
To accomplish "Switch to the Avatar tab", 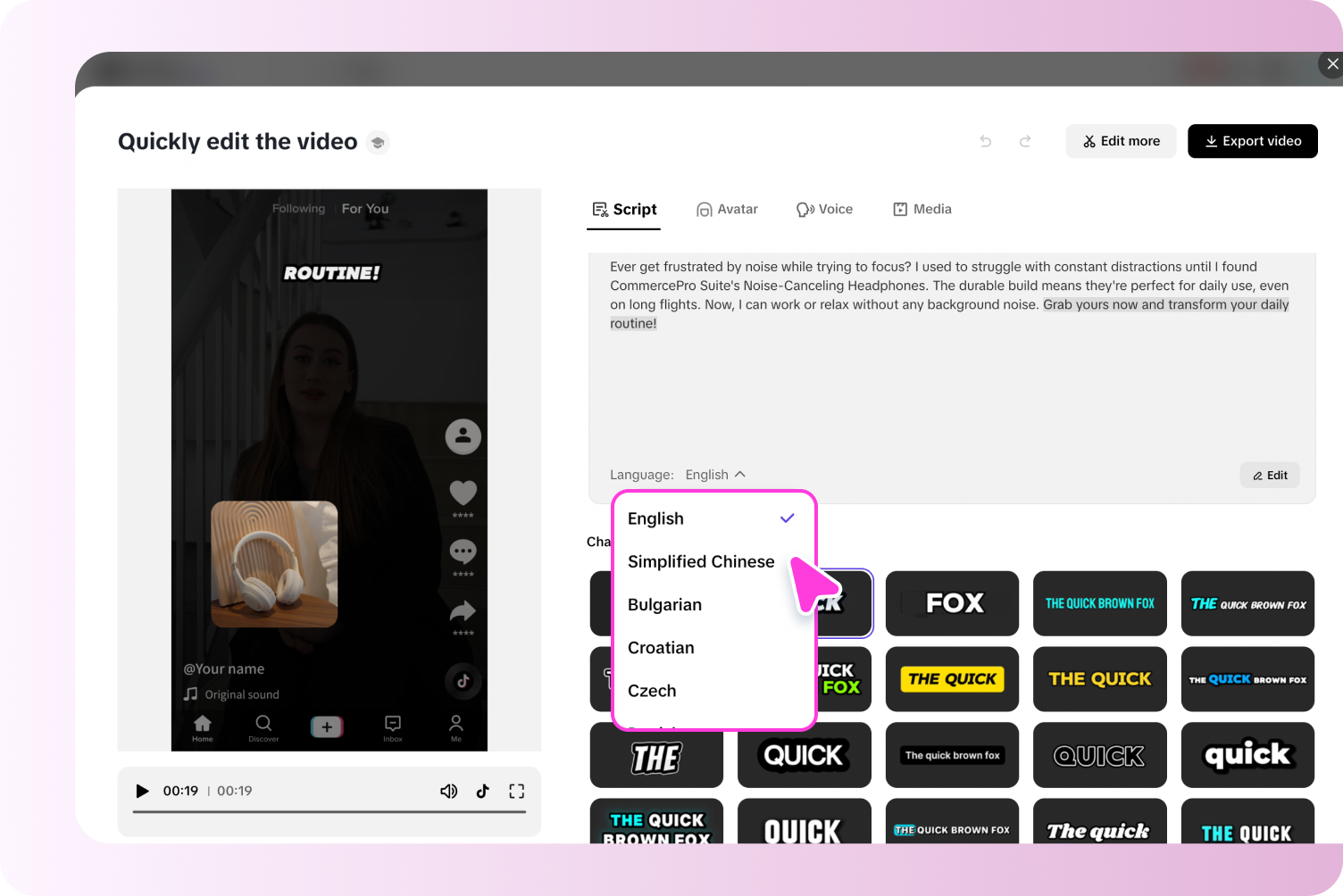I will point(727,210).
